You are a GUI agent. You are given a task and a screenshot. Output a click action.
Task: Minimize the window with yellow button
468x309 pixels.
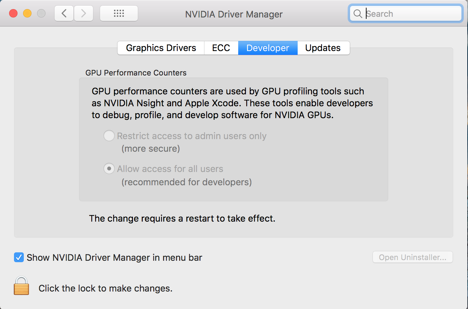pyautogui.click(x=27, y=14)
